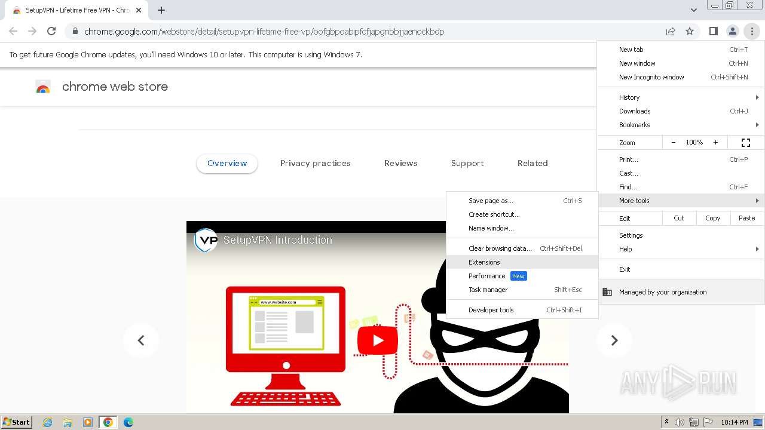Click the volume speaker tray icon
This screenshot has width=765, height=430.
[x=680, y=422]
